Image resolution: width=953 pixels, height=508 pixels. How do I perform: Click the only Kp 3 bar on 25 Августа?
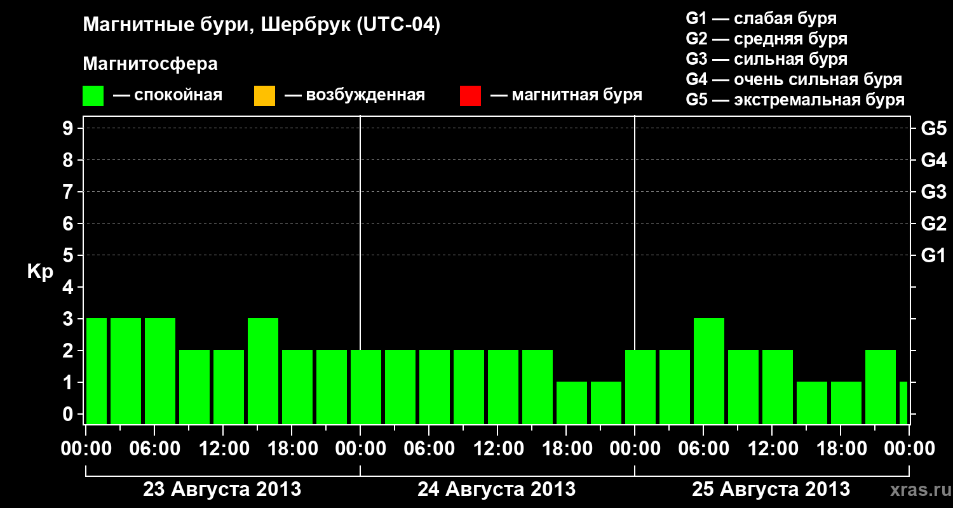pos(709,371)
